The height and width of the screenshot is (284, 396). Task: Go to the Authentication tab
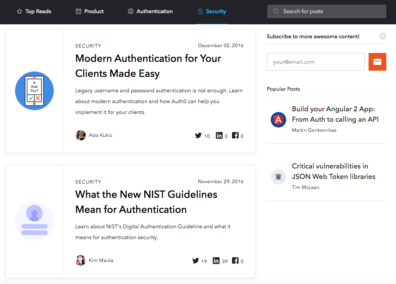[150, 12]
